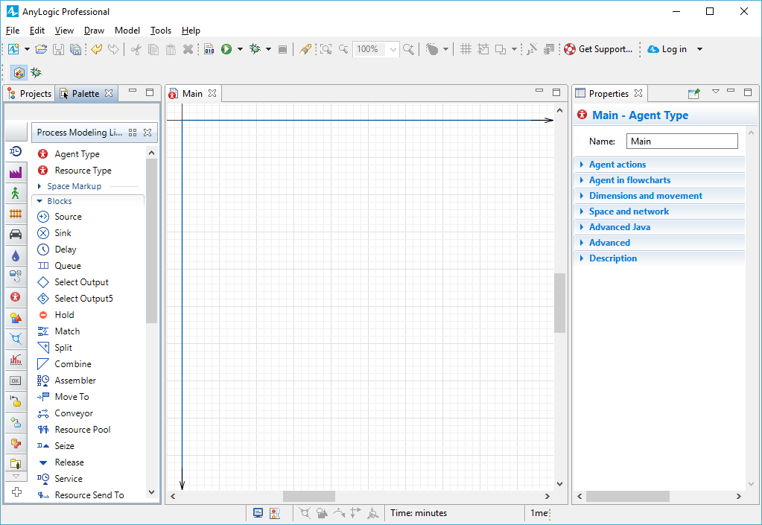This screenshot has height=525, width=762.
Task: Click the Build model icon
Action: coord(209,49)
